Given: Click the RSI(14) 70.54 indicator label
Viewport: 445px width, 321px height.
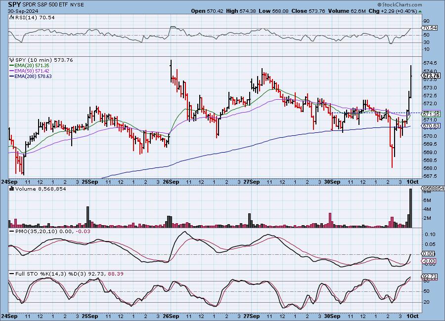Looking at the screenshot, I should (x=35, y=17).
